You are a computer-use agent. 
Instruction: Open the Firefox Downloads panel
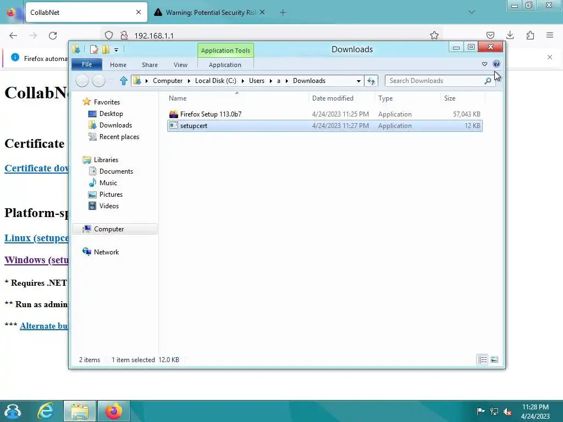510,35
